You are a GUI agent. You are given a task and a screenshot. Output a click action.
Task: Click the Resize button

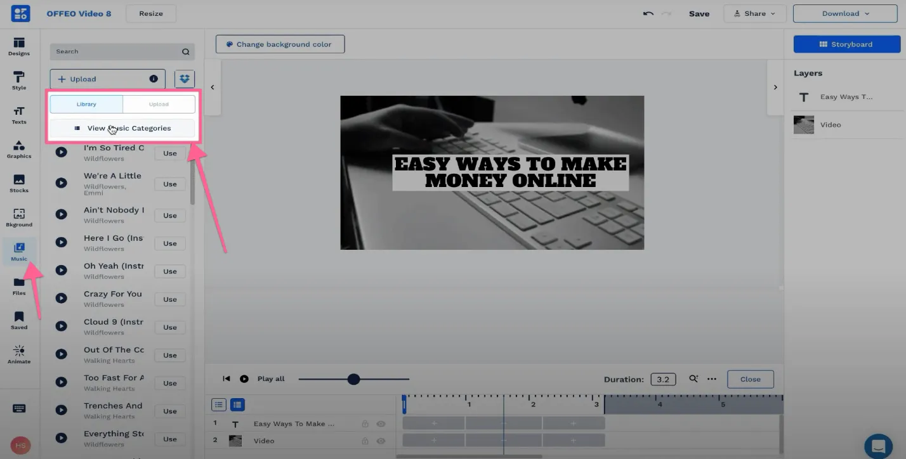tap(151, 13)
